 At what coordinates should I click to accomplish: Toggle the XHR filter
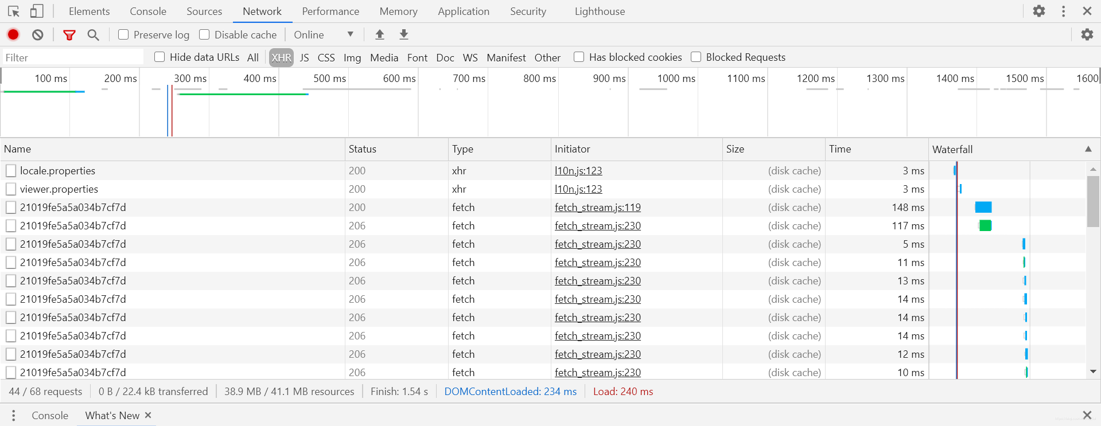coord(281,57)
